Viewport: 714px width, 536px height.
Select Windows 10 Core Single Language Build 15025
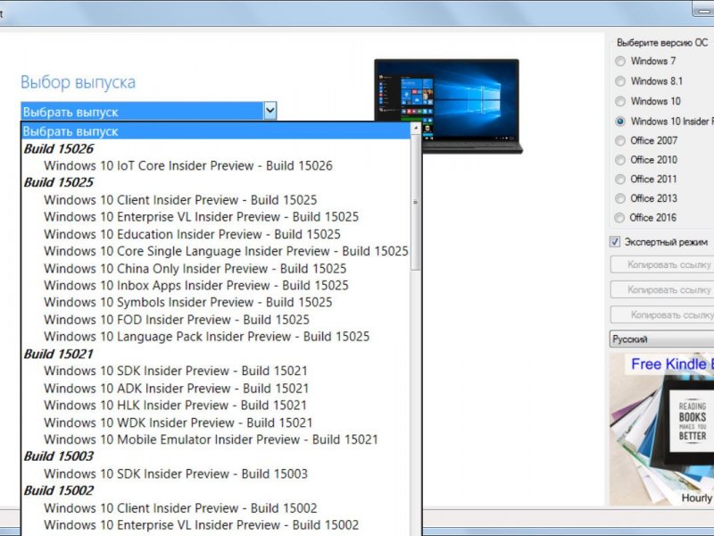226,251
